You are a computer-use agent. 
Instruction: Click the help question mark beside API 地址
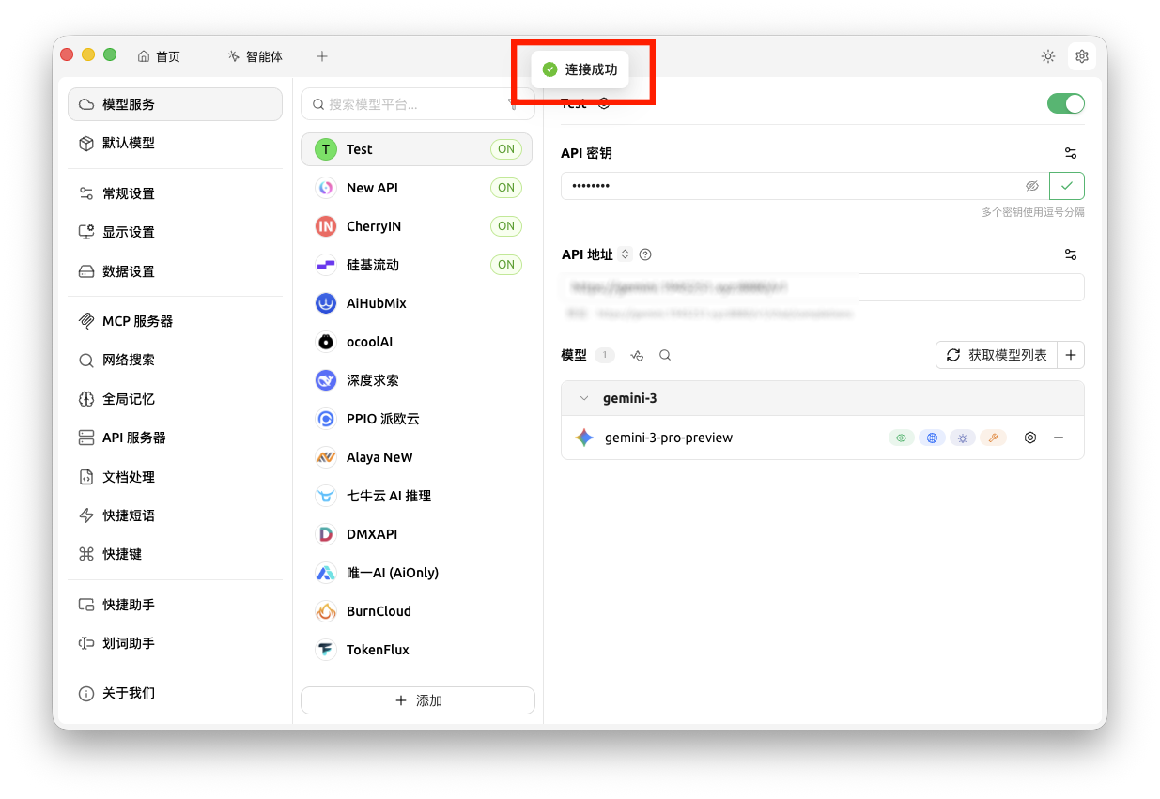[645, 254]
